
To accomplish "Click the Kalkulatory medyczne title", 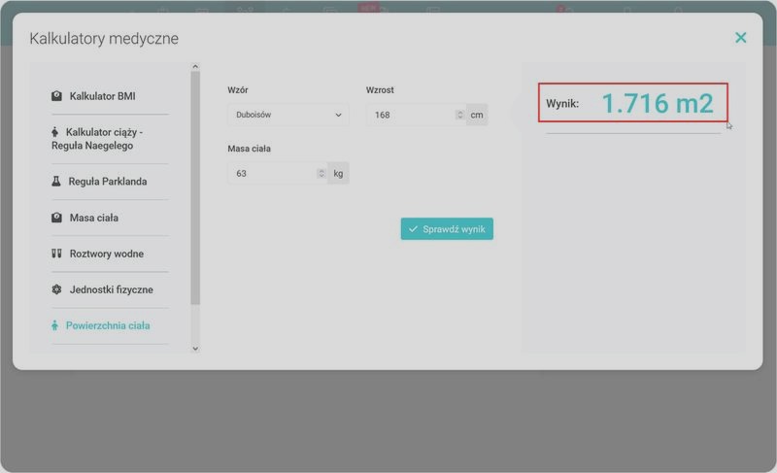I will click(x=104, y=39).
